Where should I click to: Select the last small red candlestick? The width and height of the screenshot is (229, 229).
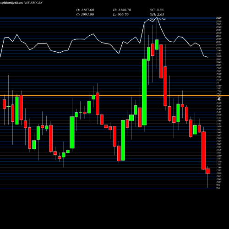pyautogui.click(x=208, y=171)
